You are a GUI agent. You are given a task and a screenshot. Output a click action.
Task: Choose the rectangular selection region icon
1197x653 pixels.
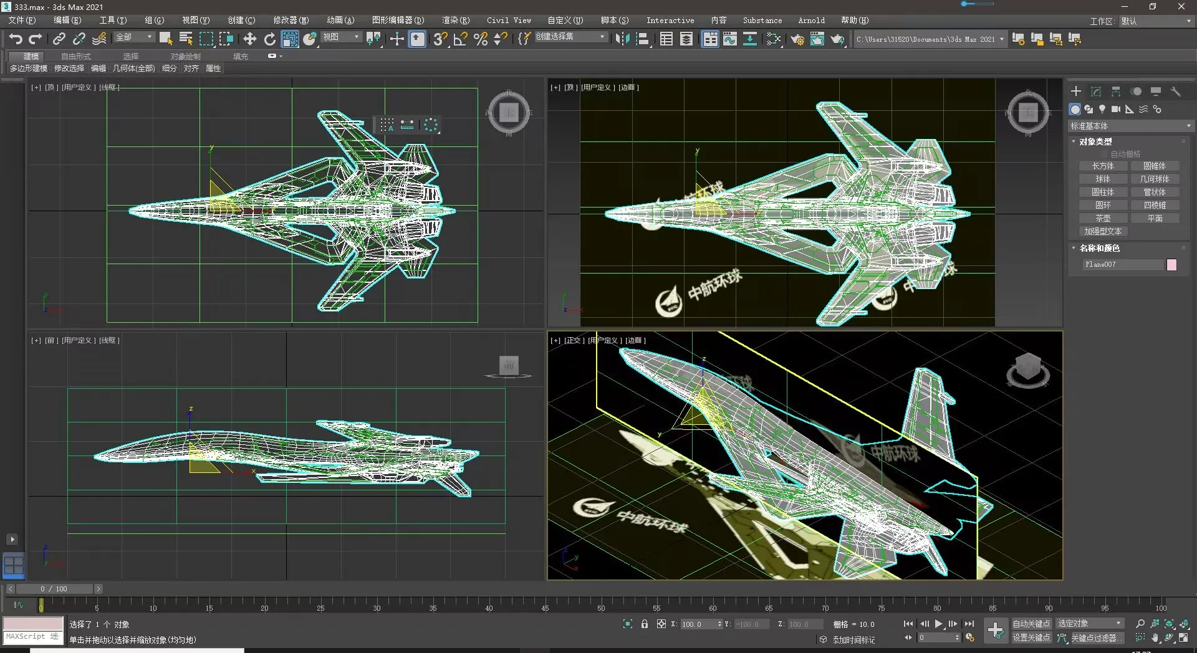coord(206,39)
